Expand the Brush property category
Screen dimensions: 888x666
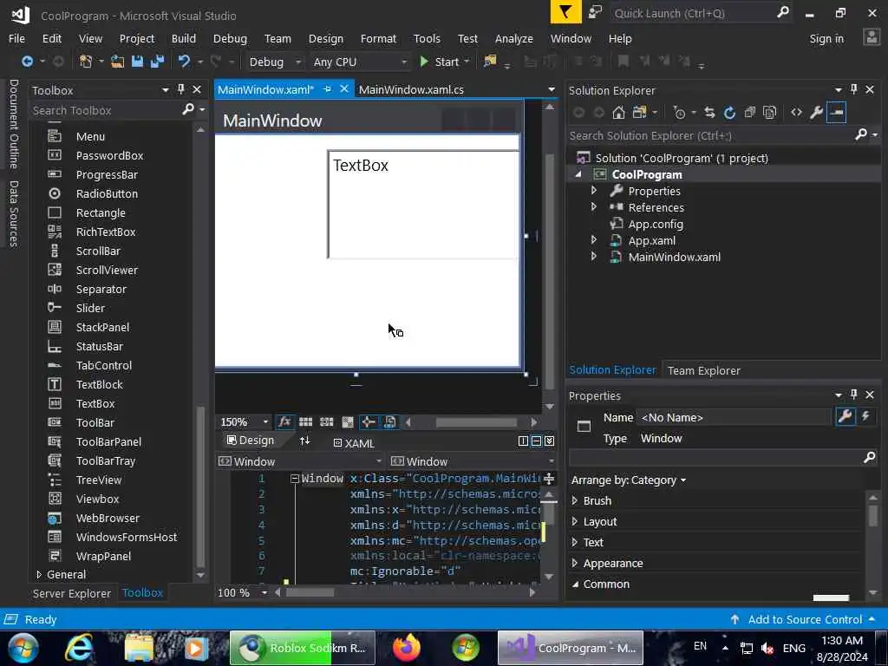pos(574,500)
